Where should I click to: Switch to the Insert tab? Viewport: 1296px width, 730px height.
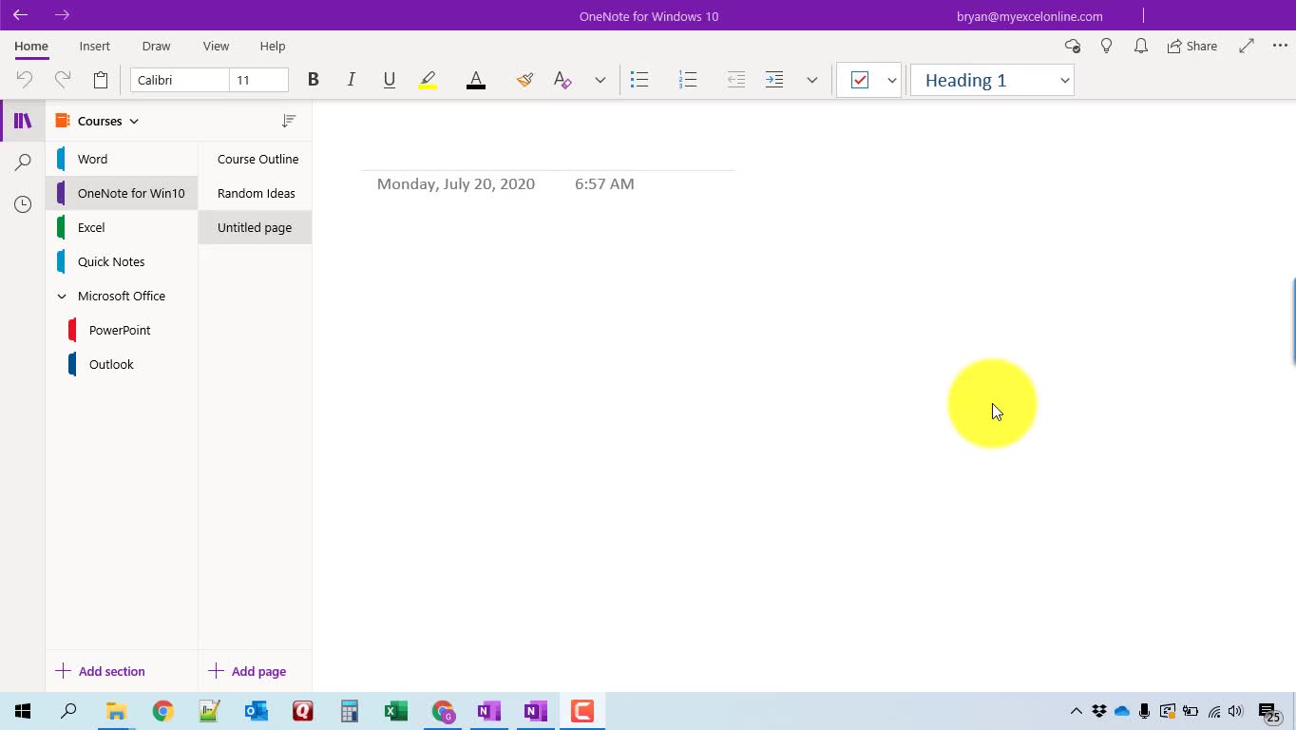[x=94, y=46]
